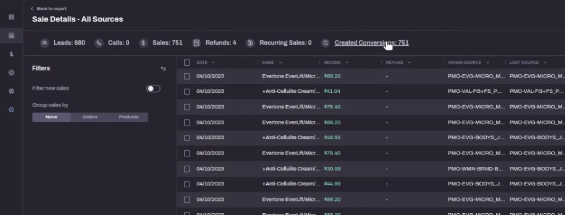Click income value $48.92

[332, 137]
